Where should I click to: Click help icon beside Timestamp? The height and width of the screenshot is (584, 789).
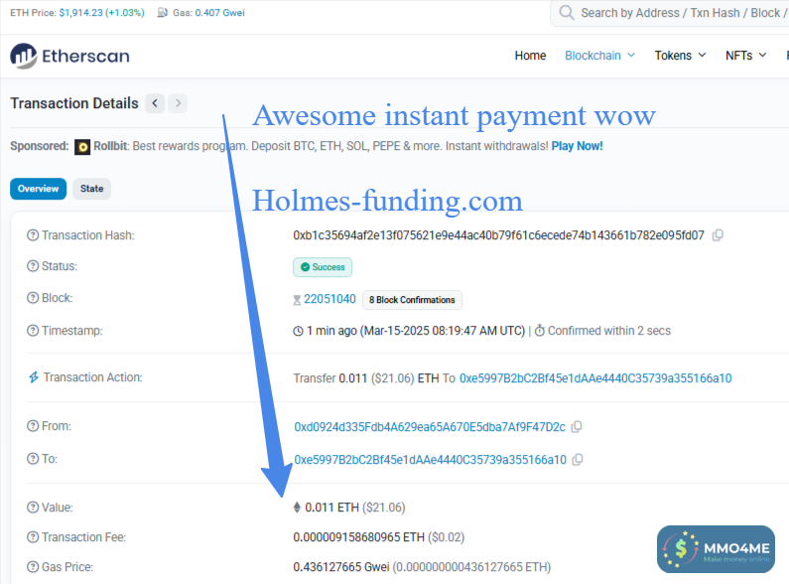pyautogui.click(x=33, y=331)
